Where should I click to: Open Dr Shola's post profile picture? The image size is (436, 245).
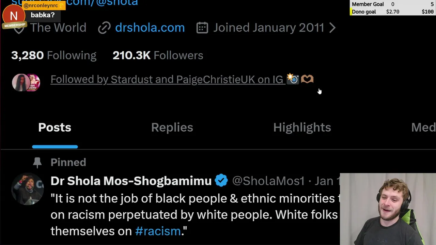(28, 189)
